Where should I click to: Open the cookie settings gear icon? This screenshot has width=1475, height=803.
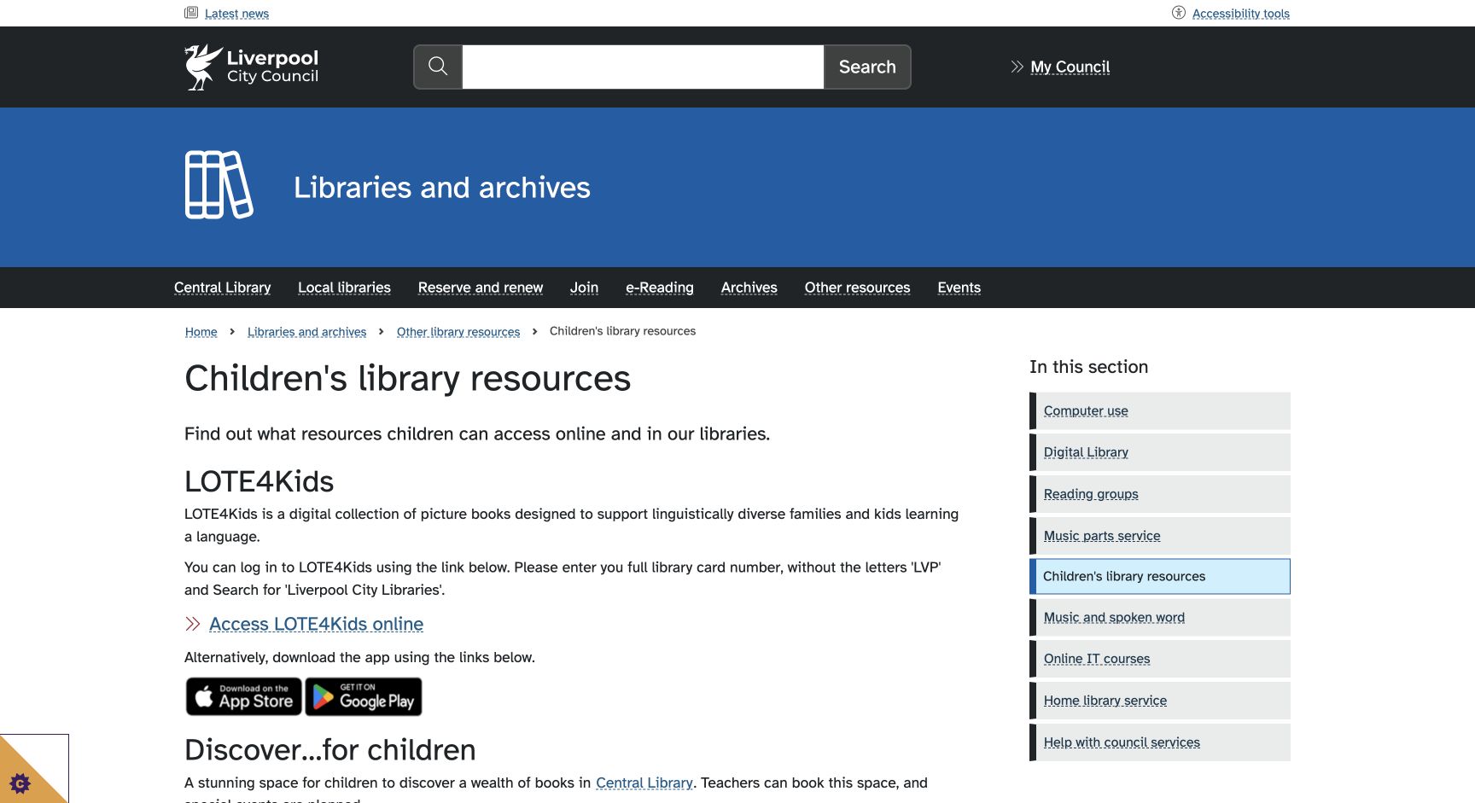(x=20, y=783)
